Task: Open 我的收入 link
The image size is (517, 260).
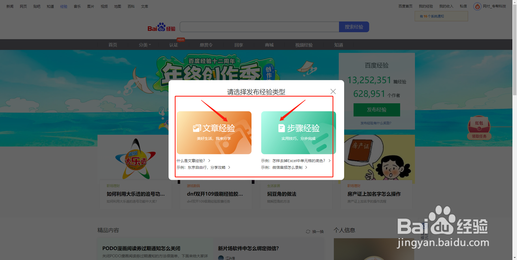Action: 446,6
